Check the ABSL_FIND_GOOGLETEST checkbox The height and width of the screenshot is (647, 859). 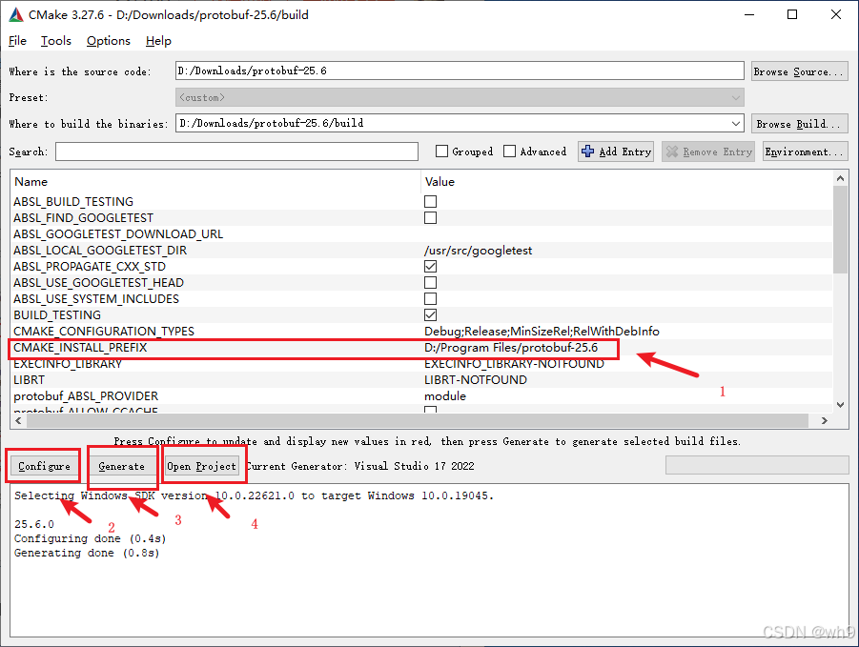pos(430,217)
